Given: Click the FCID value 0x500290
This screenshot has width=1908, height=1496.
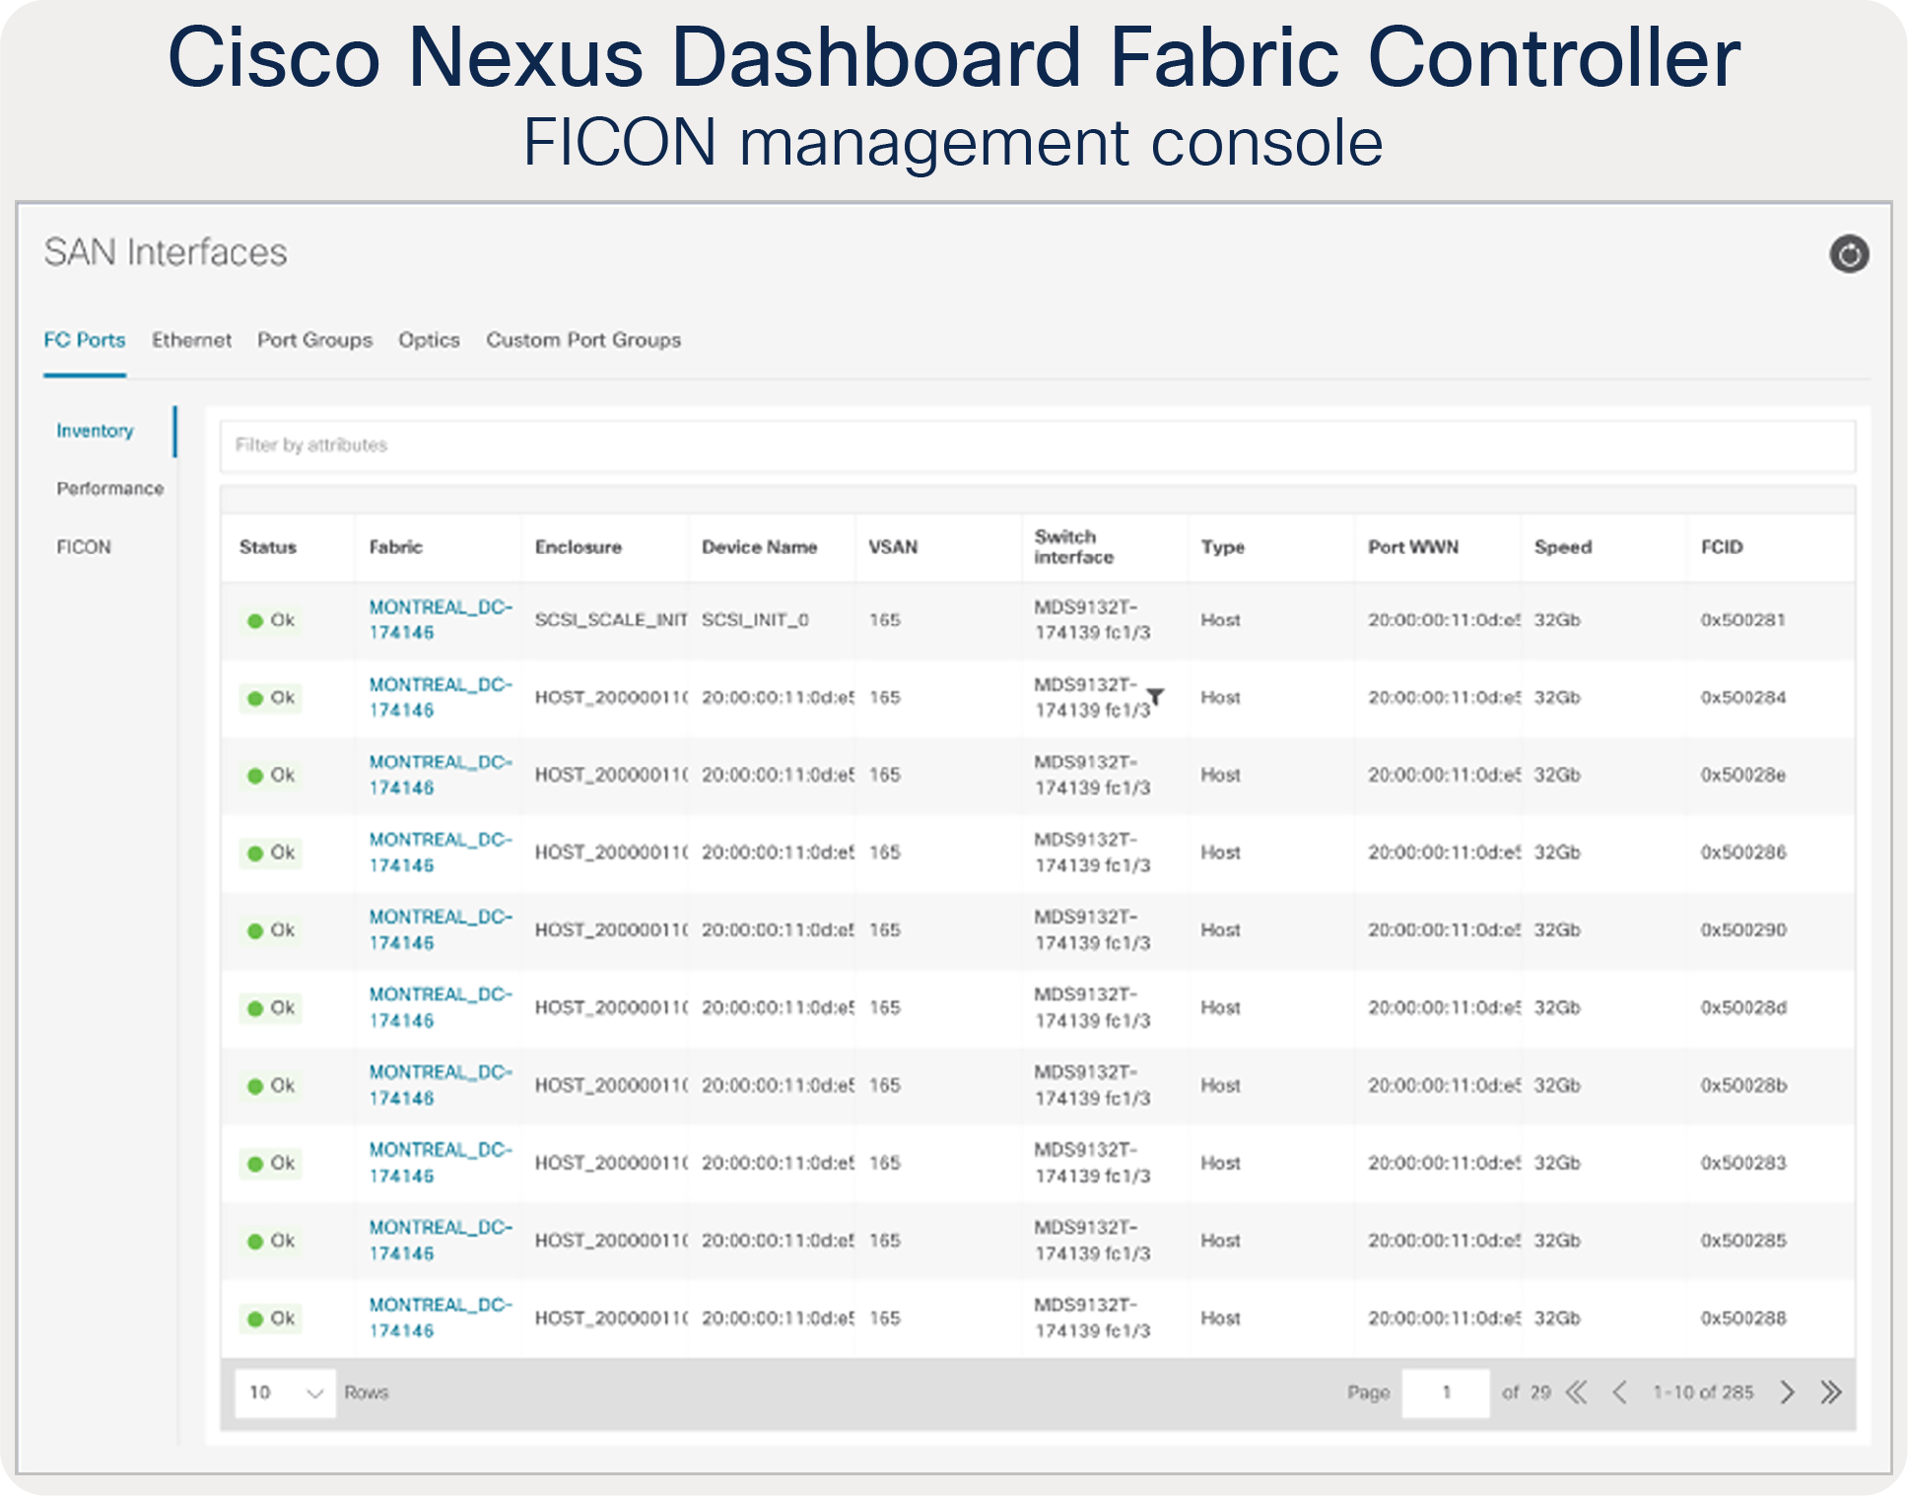Looking at the screenshot, I should [1742, 930].
